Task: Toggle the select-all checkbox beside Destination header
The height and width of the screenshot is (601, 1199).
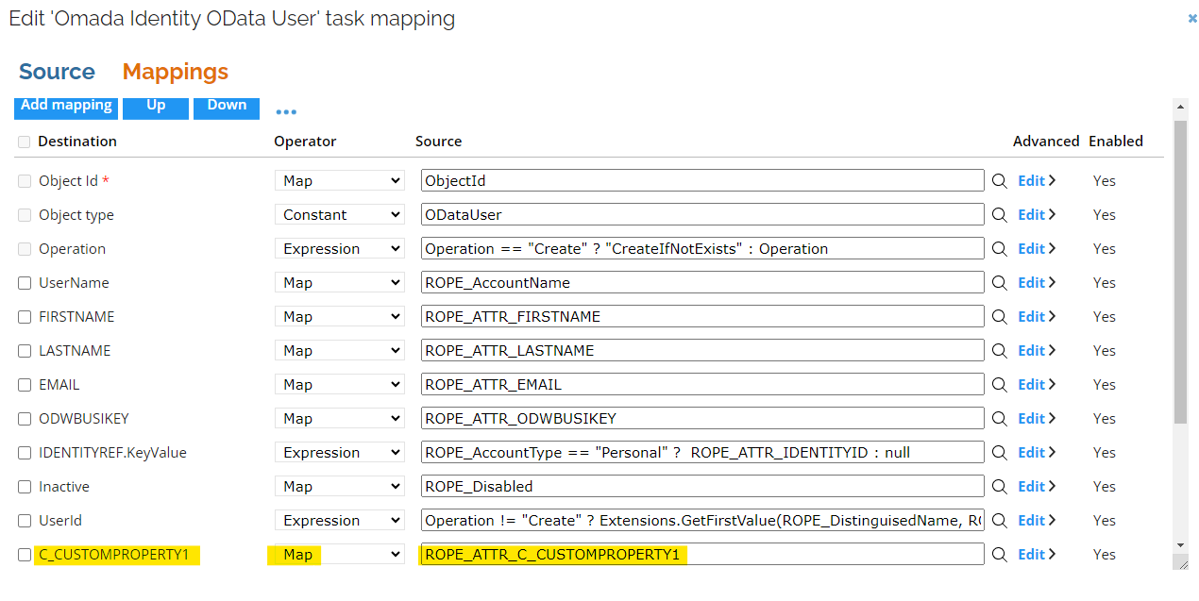Action: click(25, 142)
